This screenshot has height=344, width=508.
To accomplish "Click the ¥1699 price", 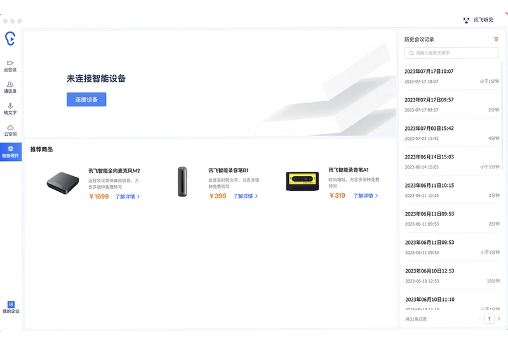I will [x=99, y=196].
